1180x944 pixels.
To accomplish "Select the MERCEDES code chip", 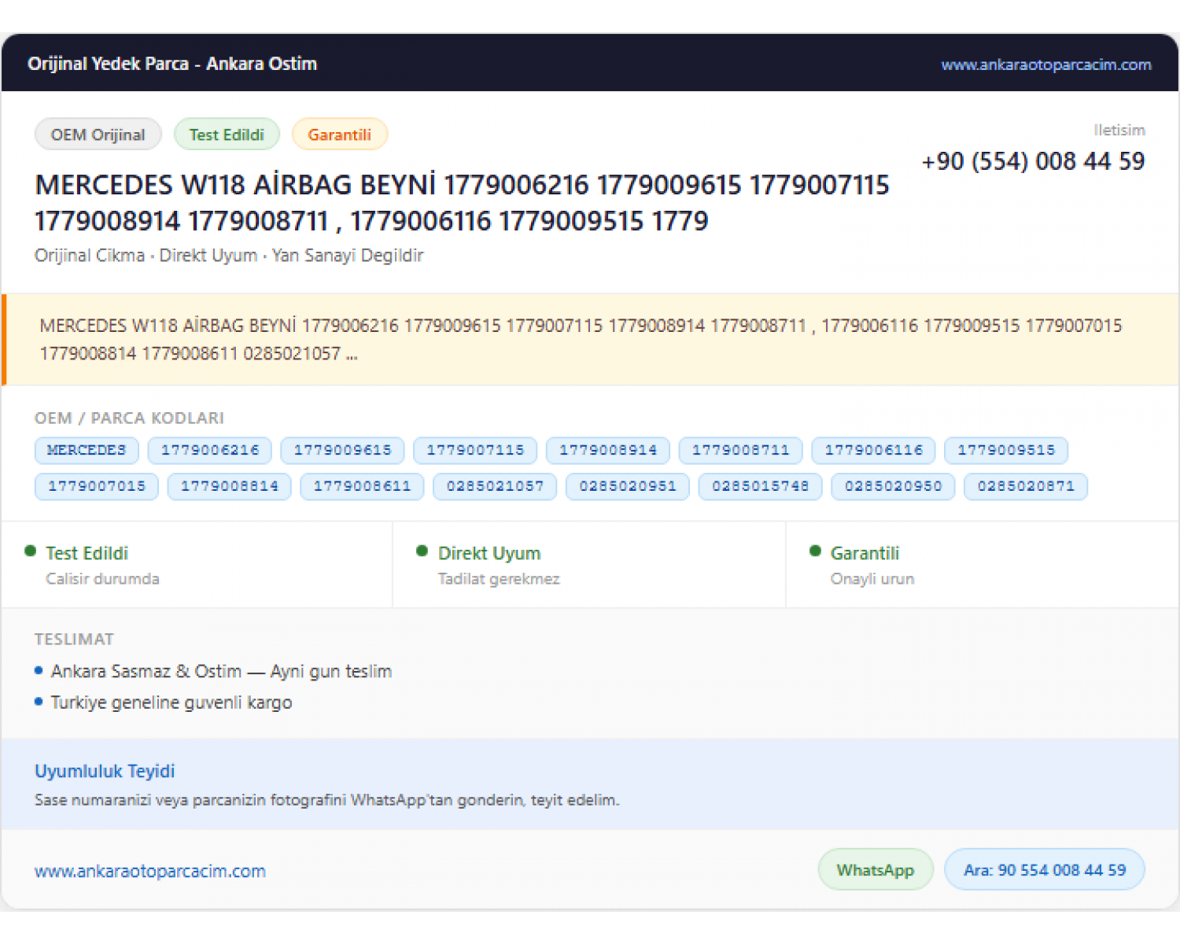I will point(87,450).
